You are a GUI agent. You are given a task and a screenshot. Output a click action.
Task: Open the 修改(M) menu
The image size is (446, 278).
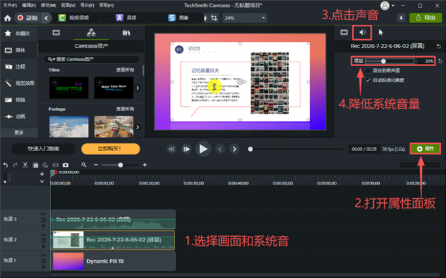(x=48, y=5)
